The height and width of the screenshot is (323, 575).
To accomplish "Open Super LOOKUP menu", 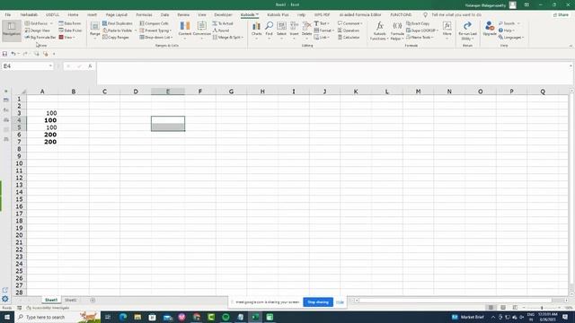I will (421, 31).
